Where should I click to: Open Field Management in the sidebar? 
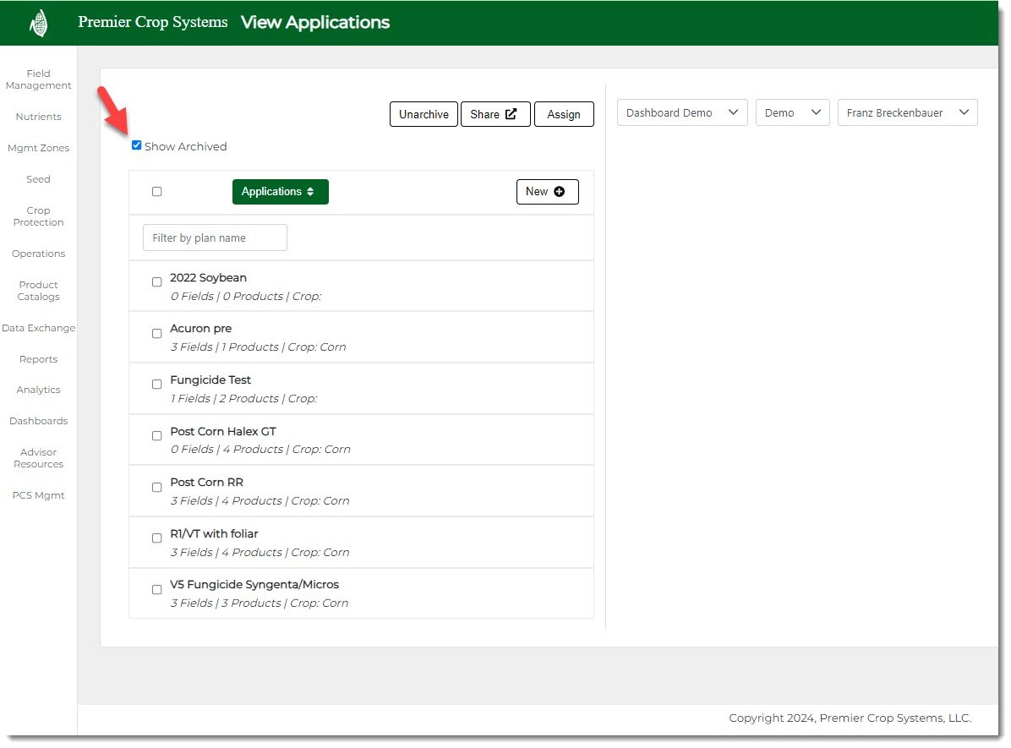click(x=38, y=79)
